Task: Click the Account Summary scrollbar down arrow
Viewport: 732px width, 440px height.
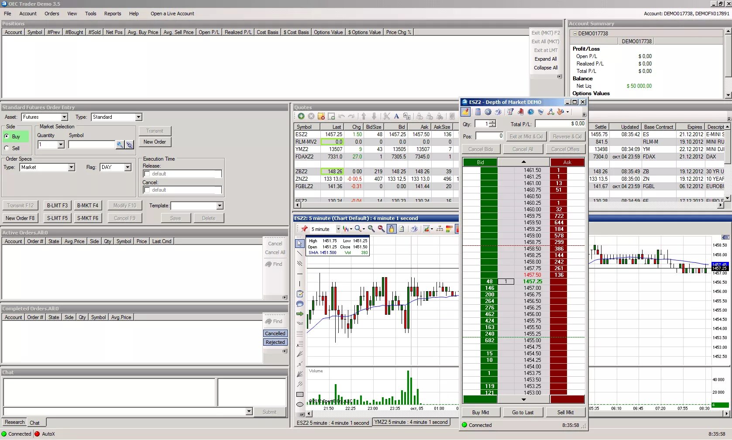Action: 728,95
